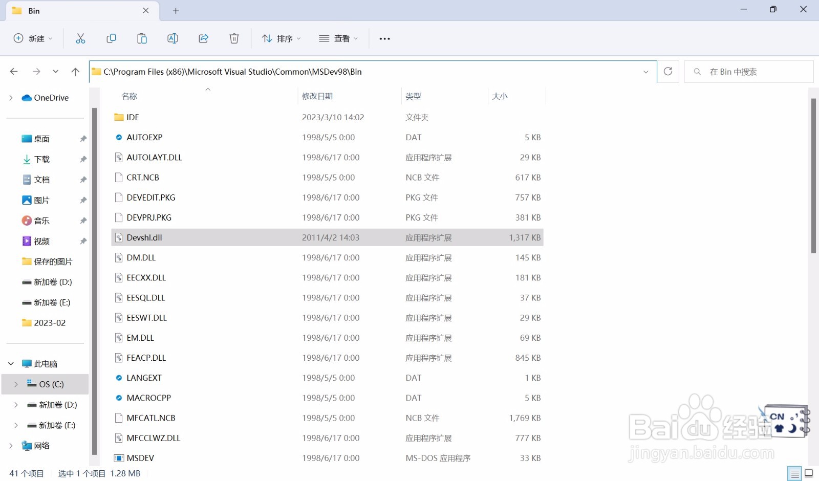
Task: Click the Delete trash icon
Action: pyautogui.click(x=234, y=38)
